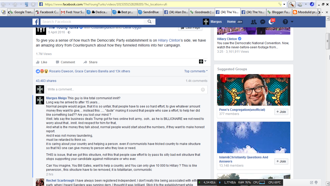
Task: Click Rechel Scarbrough's comment avatar
Action: [40, 182]
